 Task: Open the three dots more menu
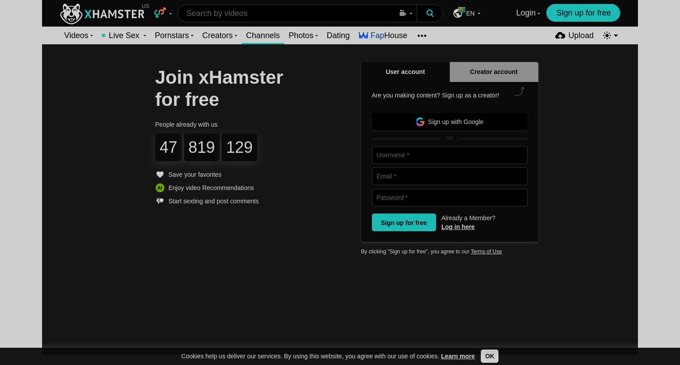point(422,35)
